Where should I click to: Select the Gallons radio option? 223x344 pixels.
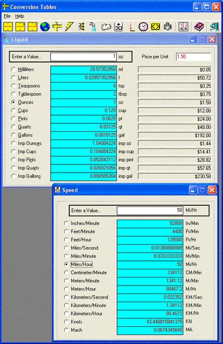coord(13,135)
